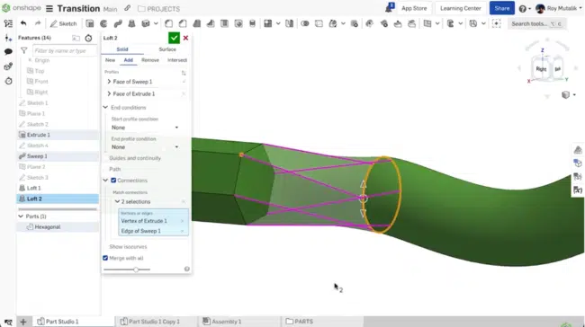Select the Hole tool icon
Image resolution: width=585 pixels, height=327 pixels.
tap(238, 23)
